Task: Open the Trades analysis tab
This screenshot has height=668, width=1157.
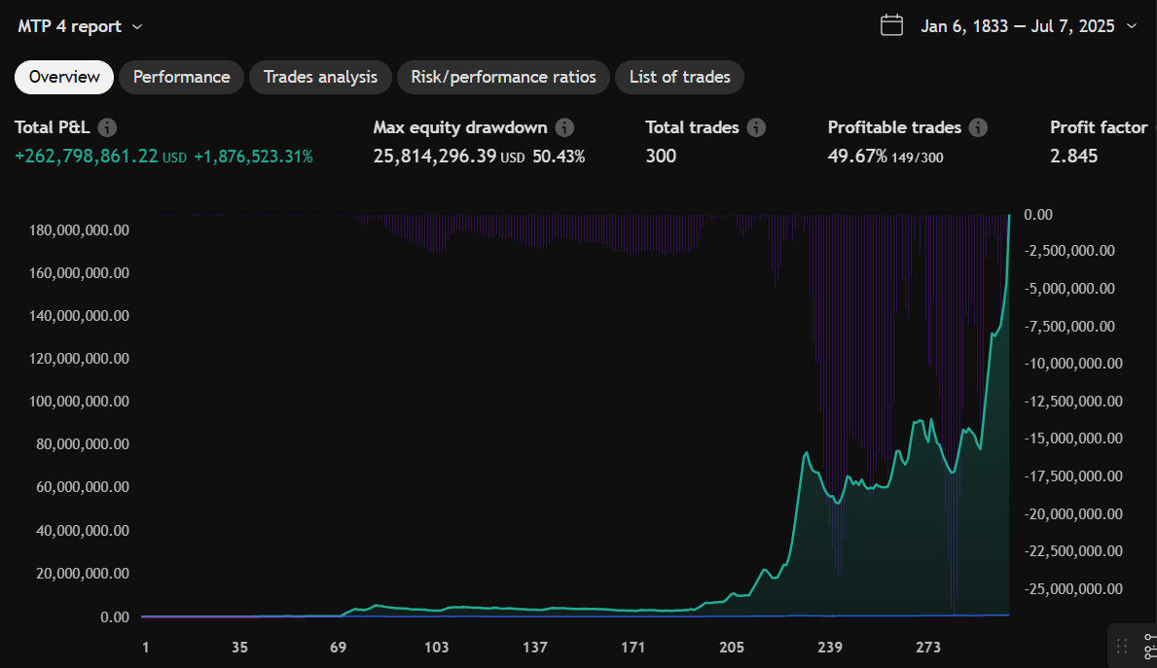Action: pyautogui.click(x=320, y=77)
